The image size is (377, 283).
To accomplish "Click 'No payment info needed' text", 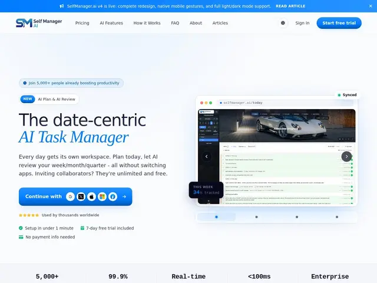I will (50, 237).
